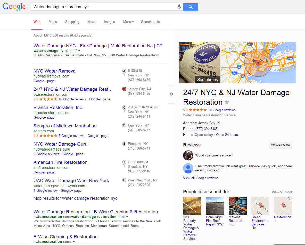This screenshot has height=245, width=305.
Task: Switch to the Maps tab
Action: pyautogui.click(x=53, y=22)
